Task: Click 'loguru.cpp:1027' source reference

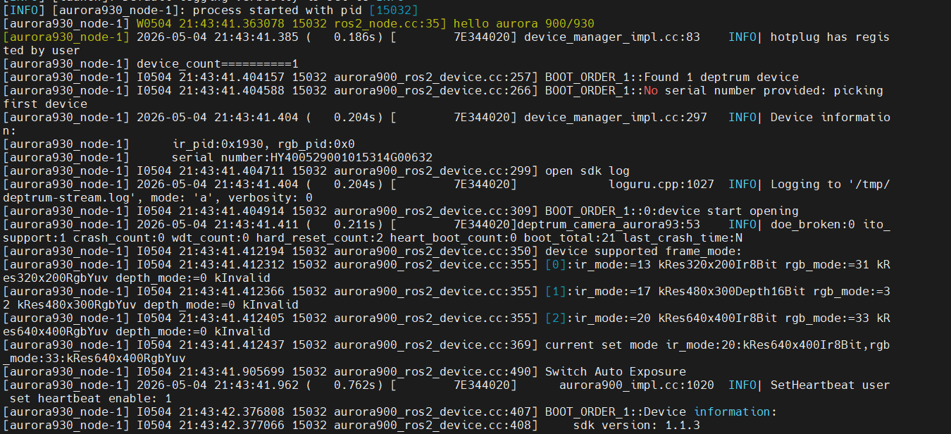Action: [661, 184]
